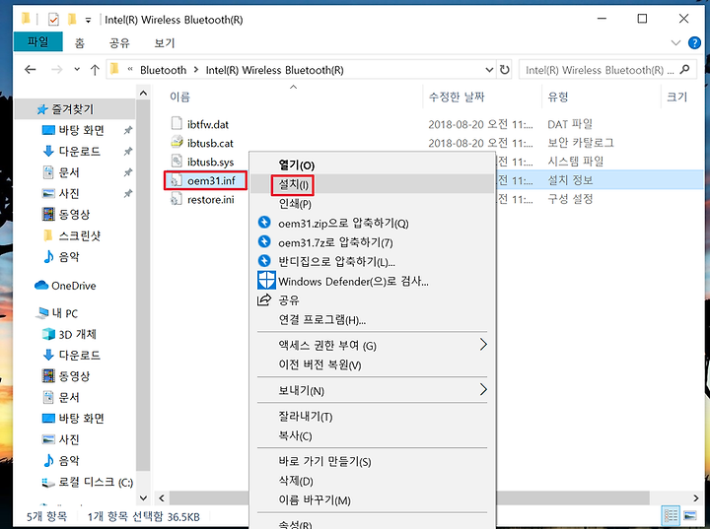Switch to large icons view layout

tap(690, 515)
